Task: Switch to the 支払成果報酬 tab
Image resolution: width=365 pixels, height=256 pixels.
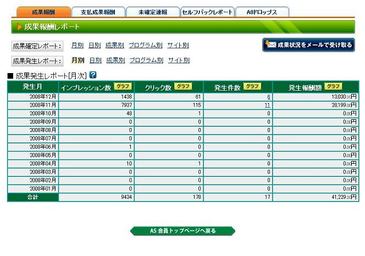Action: 98,12
